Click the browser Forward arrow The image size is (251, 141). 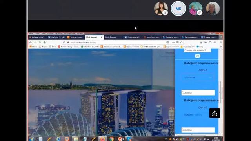coord(35,42)
